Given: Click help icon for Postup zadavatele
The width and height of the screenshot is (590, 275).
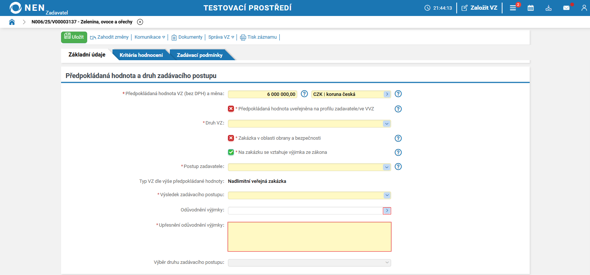Looking at the screenshot, I should [398, 166].
